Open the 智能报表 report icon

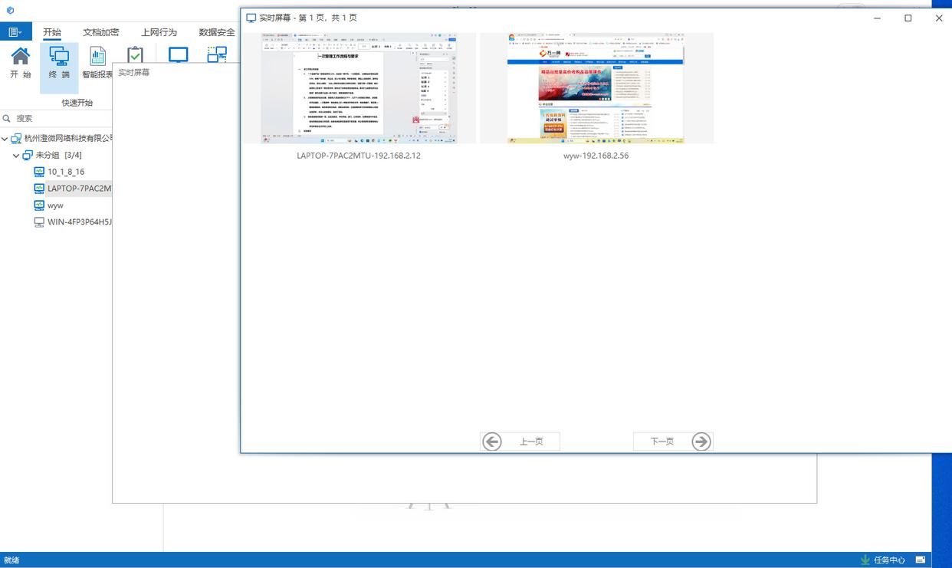pyautogui.click(x=97, y=62)
